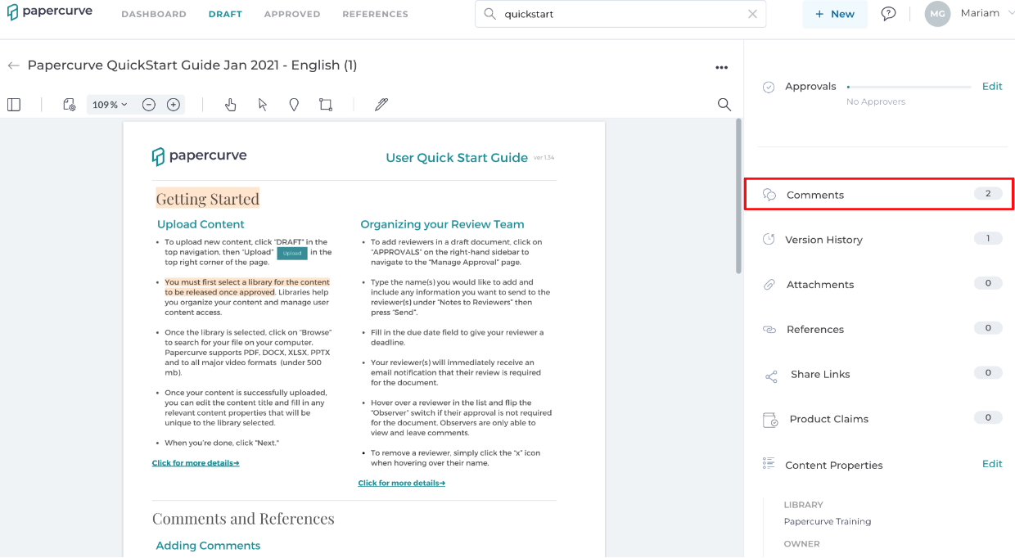Viewport: 1015px width, 558px height.
Task: Open the 109% zoom level dropdown
Action: click(110, 105)
